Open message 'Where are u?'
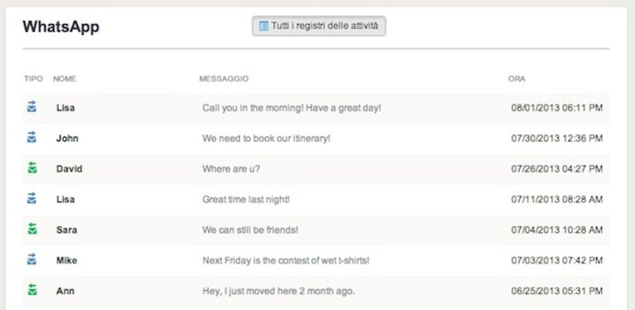 [x=231, y=168]
